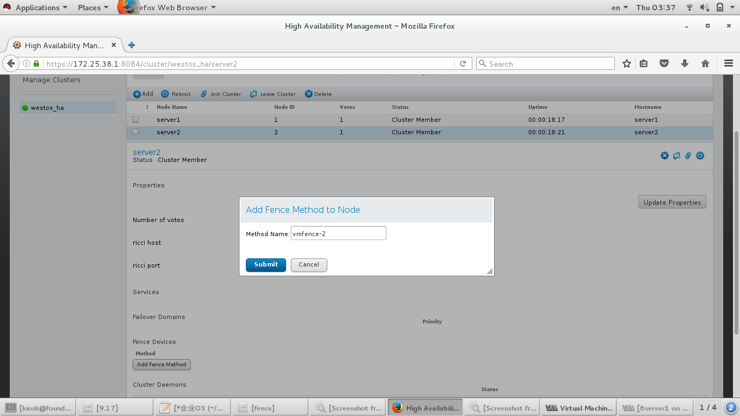740x416 pixels.
Task: Click the Reboot toolbar item
Action: pos(176,94)
